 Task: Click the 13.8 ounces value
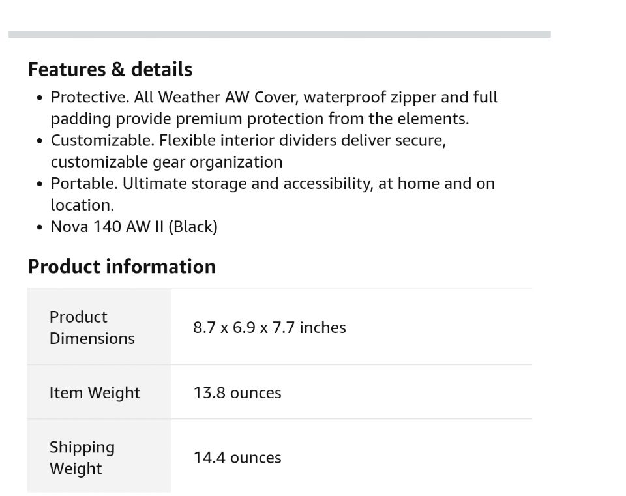pos(237,393)
